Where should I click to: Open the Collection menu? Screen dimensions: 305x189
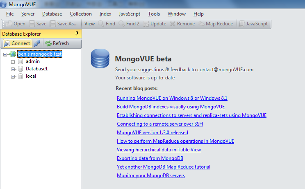click(x=80, y=14)
